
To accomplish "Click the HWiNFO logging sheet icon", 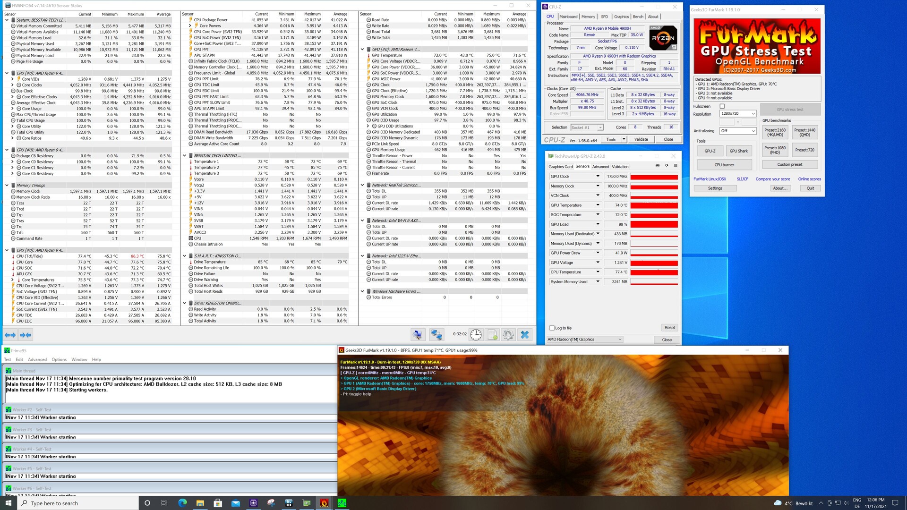I will point(492,335).
